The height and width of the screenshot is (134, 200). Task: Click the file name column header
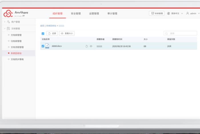coord(46,39)
